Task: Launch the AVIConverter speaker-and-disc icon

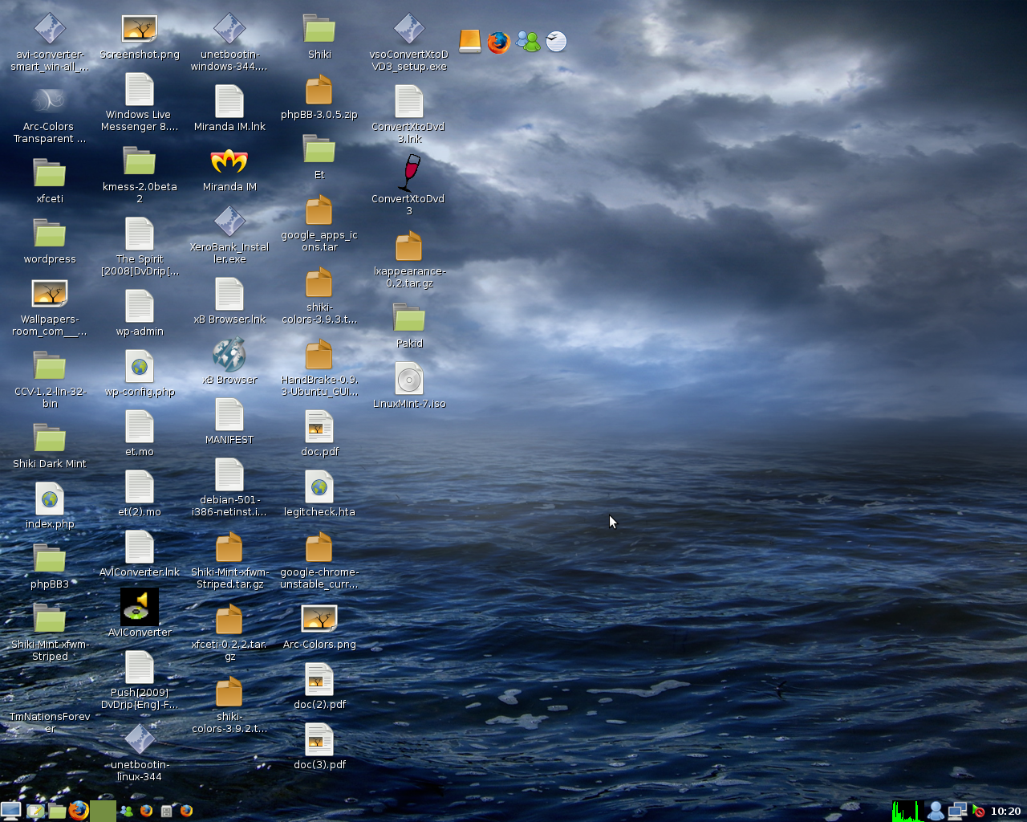Action: point(140,607)
